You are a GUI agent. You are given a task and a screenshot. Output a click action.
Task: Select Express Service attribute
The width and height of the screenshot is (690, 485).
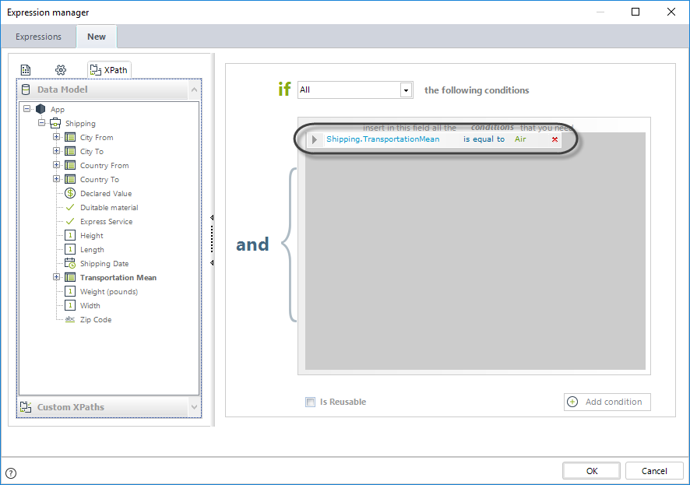[x=106, y=222]
